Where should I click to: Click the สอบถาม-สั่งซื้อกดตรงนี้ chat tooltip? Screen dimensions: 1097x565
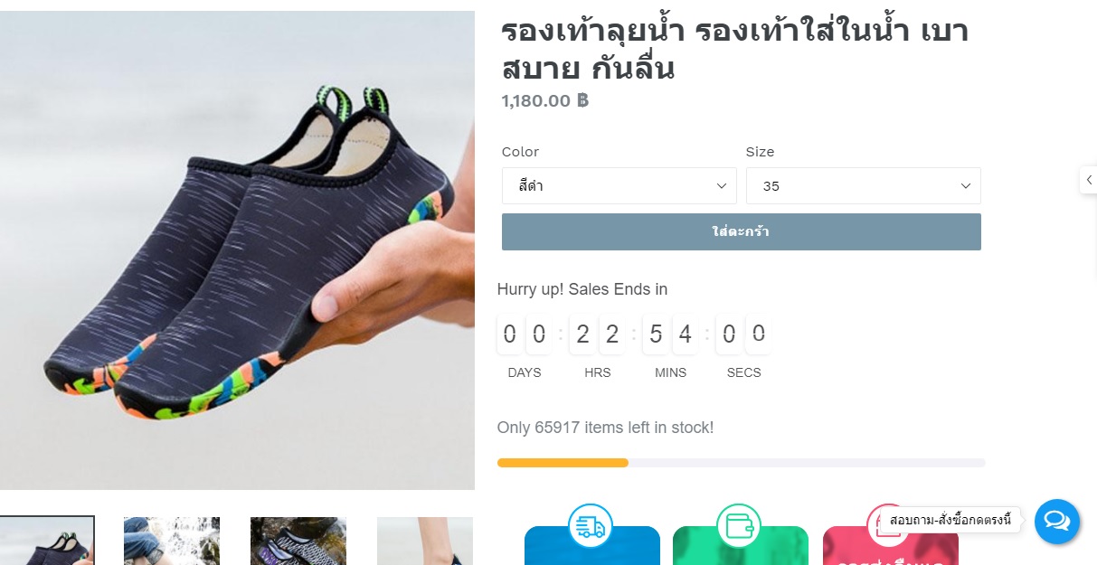pos(950,521)
